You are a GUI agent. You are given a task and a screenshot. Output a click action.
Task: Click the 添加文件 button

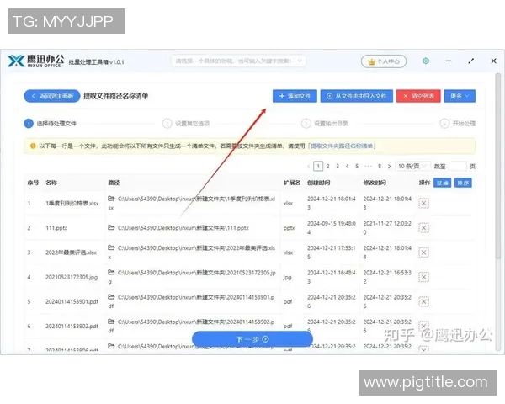pyautogui.click(x=295, y=96)
